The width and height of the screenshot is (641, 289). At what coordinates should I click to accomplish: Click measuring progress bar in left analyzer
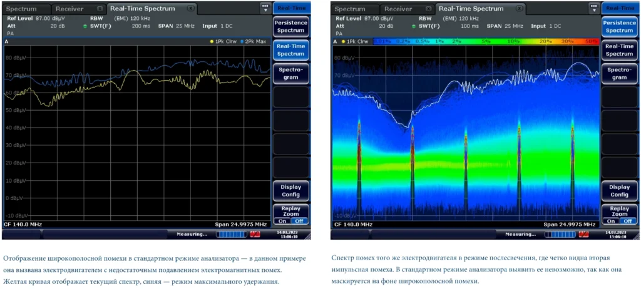pyautogui.click(x=232, y=234)
